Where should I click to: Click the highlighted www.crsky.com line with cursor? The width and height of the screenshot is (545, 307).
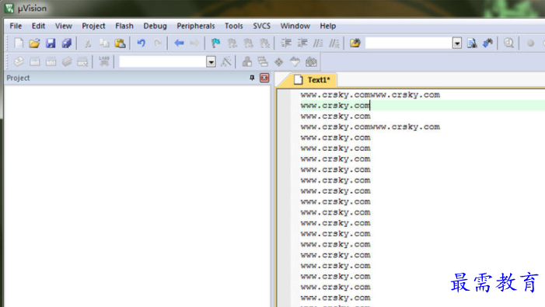(335, 106)
